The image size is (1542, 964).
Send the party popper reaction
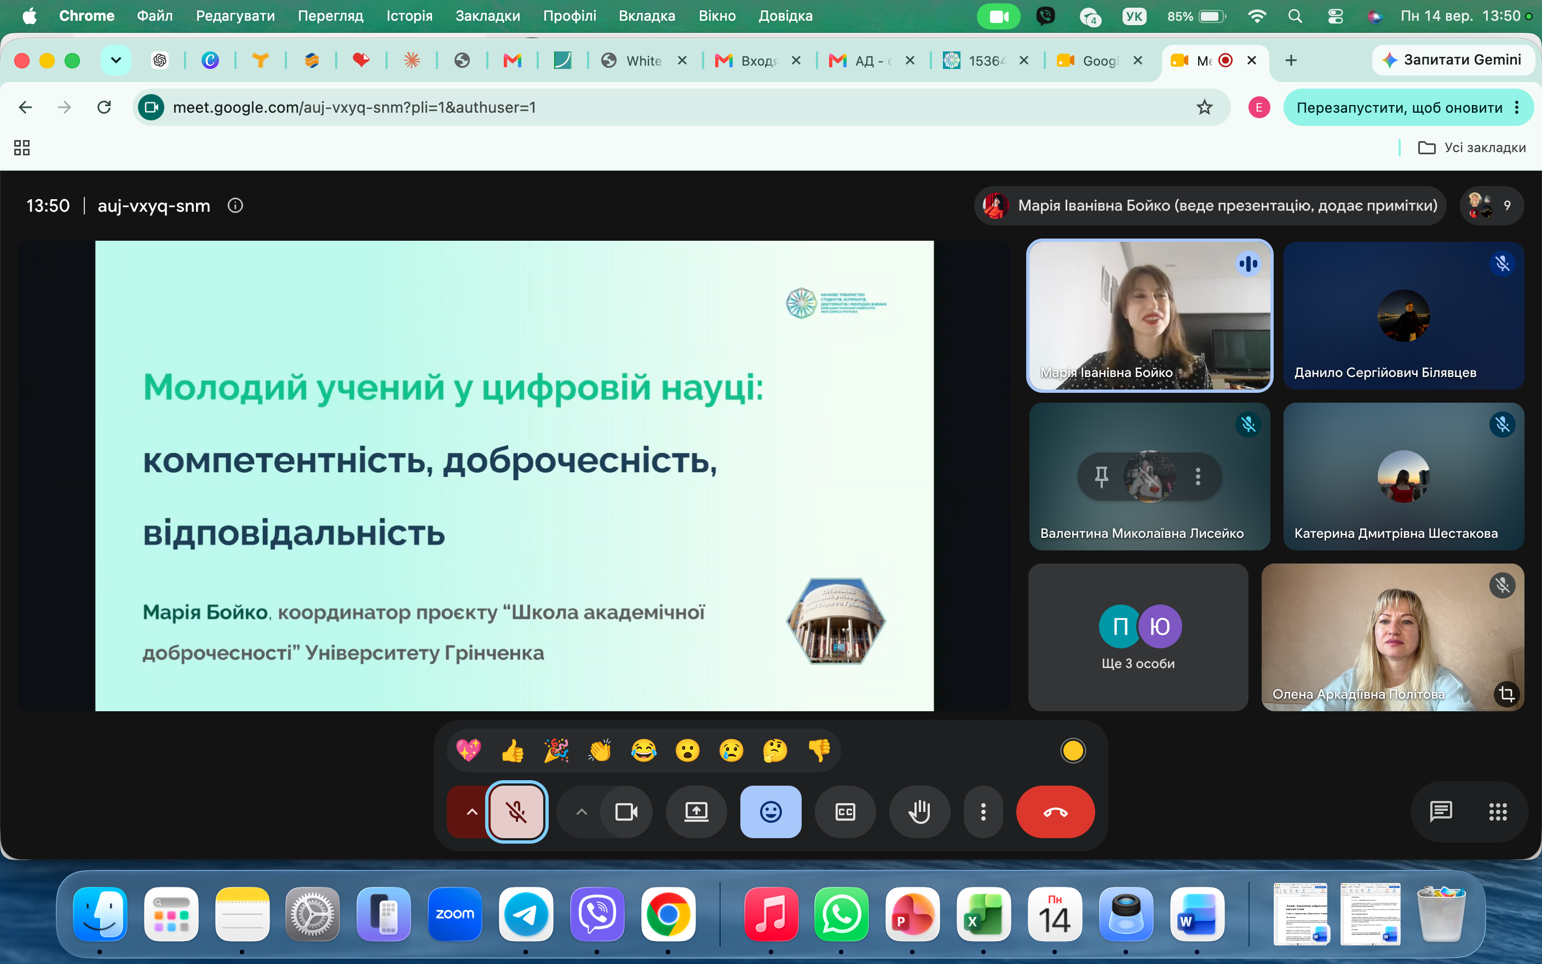[x=556, y=751]
